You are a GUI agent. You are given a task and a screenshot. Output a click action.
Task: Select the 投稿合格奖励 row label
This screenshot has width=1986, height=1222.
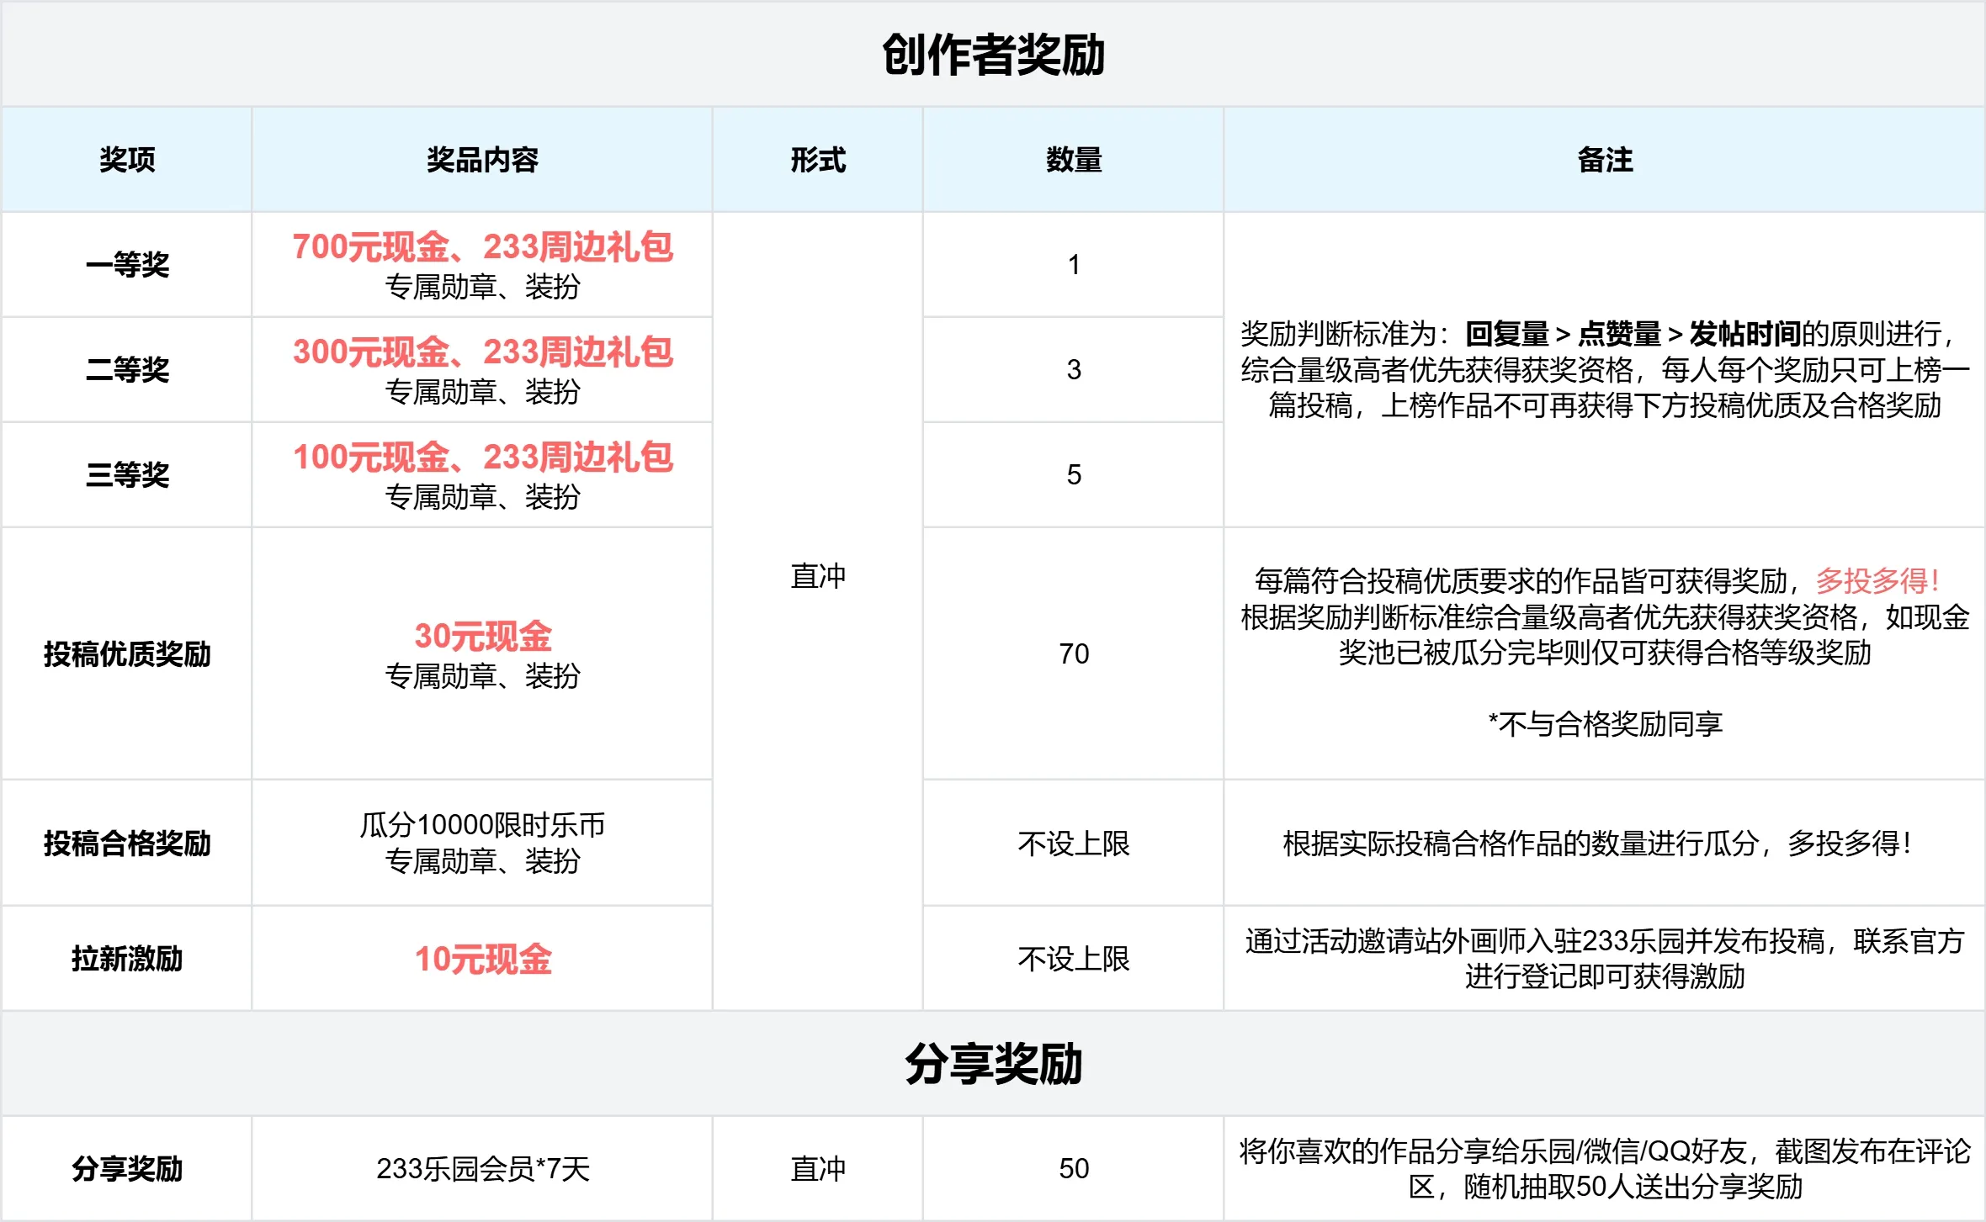click(x=127, y=844)
